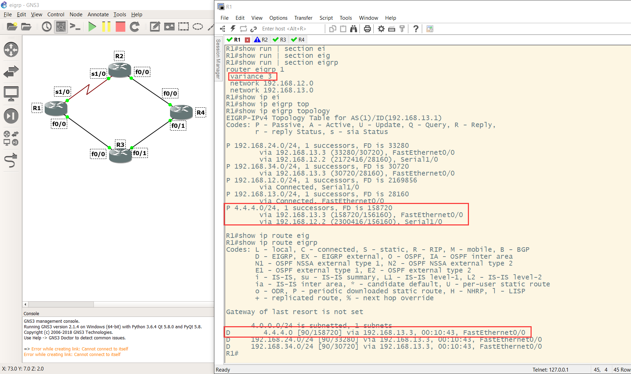The width and height of the screenshot is (631, 374).
Task: Select the add a link tool
Action: [11, 161]
